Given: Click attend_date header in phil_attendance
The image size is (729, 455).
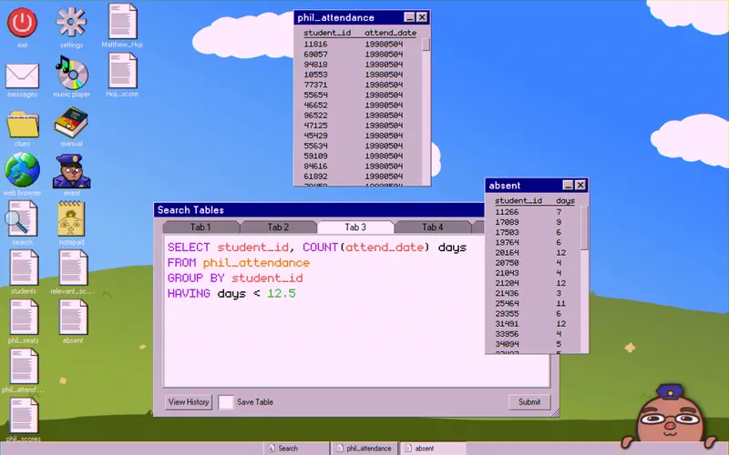Looking at the screenshot, I should (391, 33).
